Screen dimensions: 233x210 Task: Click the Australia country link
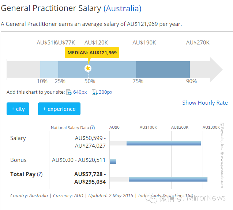[x=123, y=8]
